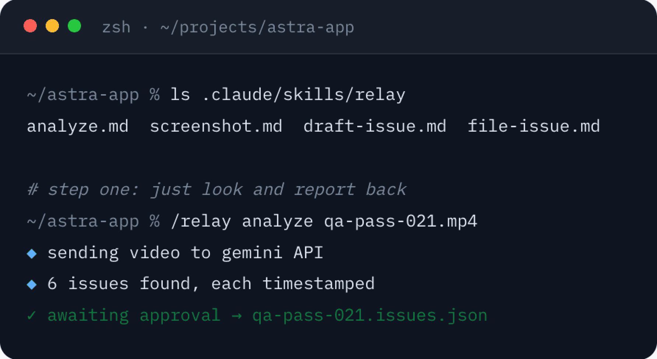Screen dimensions: 657x359
Task: Select the file-issue.md file name
Action: [x=534, y=126]
